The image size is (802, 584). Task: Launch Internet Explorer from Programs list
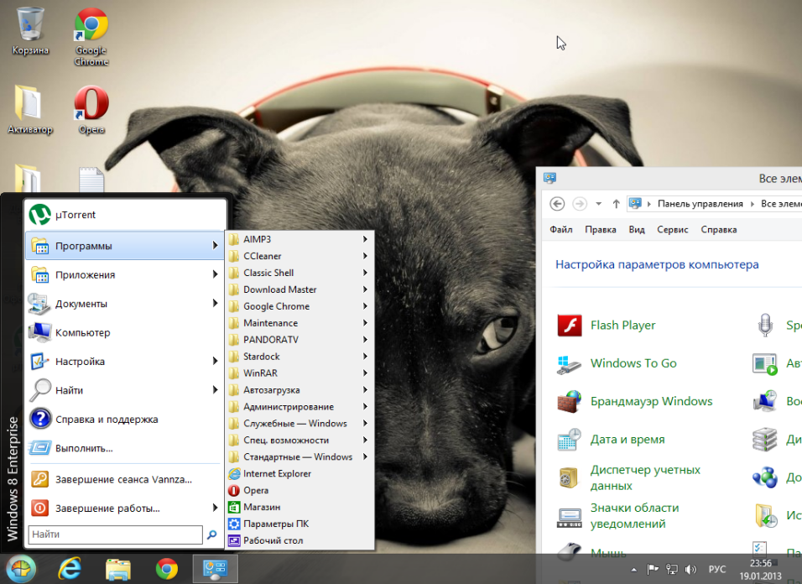click(299, 473)
